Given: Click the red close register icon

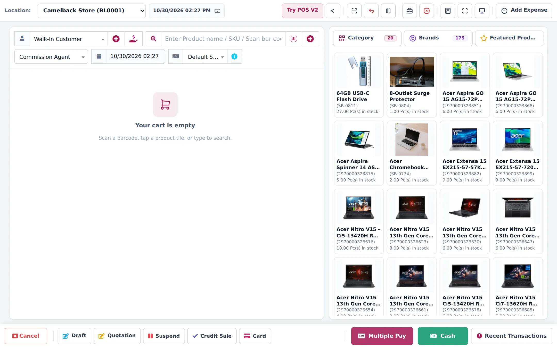Looking at the screenshot, I should 427,11.
